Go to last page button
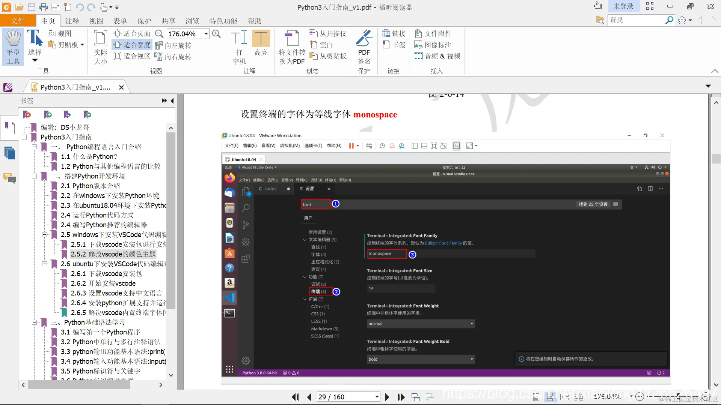Viewport: 721px width, 405px height. 401,397
